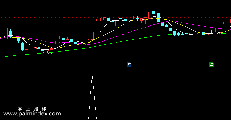231x120 pixels.
Task: Open the www.palmindex.com watermark link
Action: (32, 114)
